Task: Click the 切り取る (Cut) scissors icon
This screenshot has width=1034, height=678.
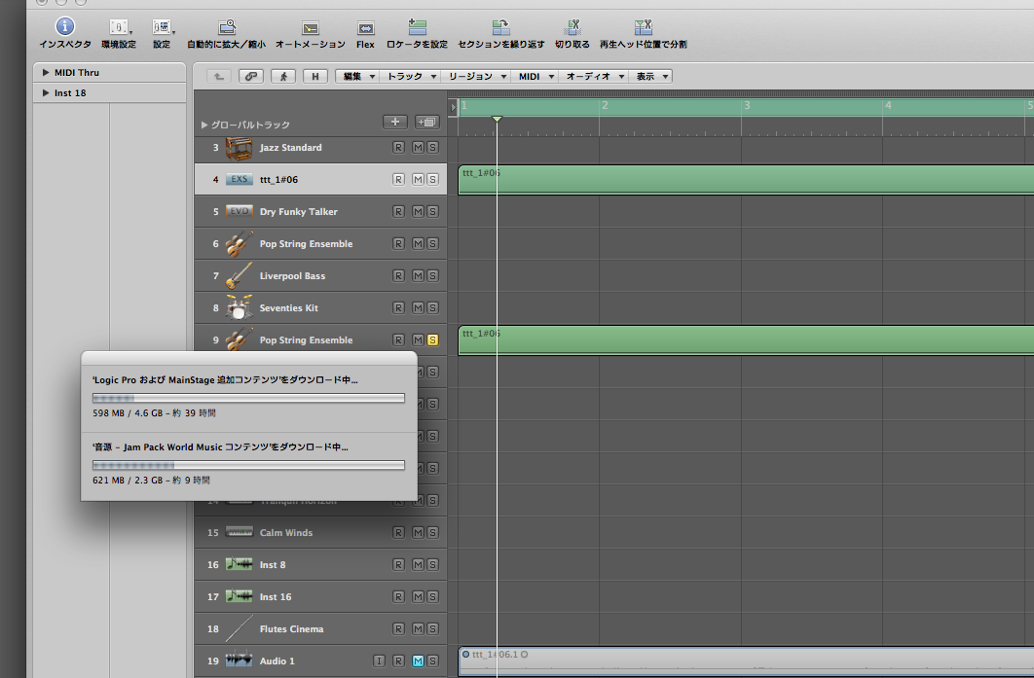Action: [x=572, y=28]
